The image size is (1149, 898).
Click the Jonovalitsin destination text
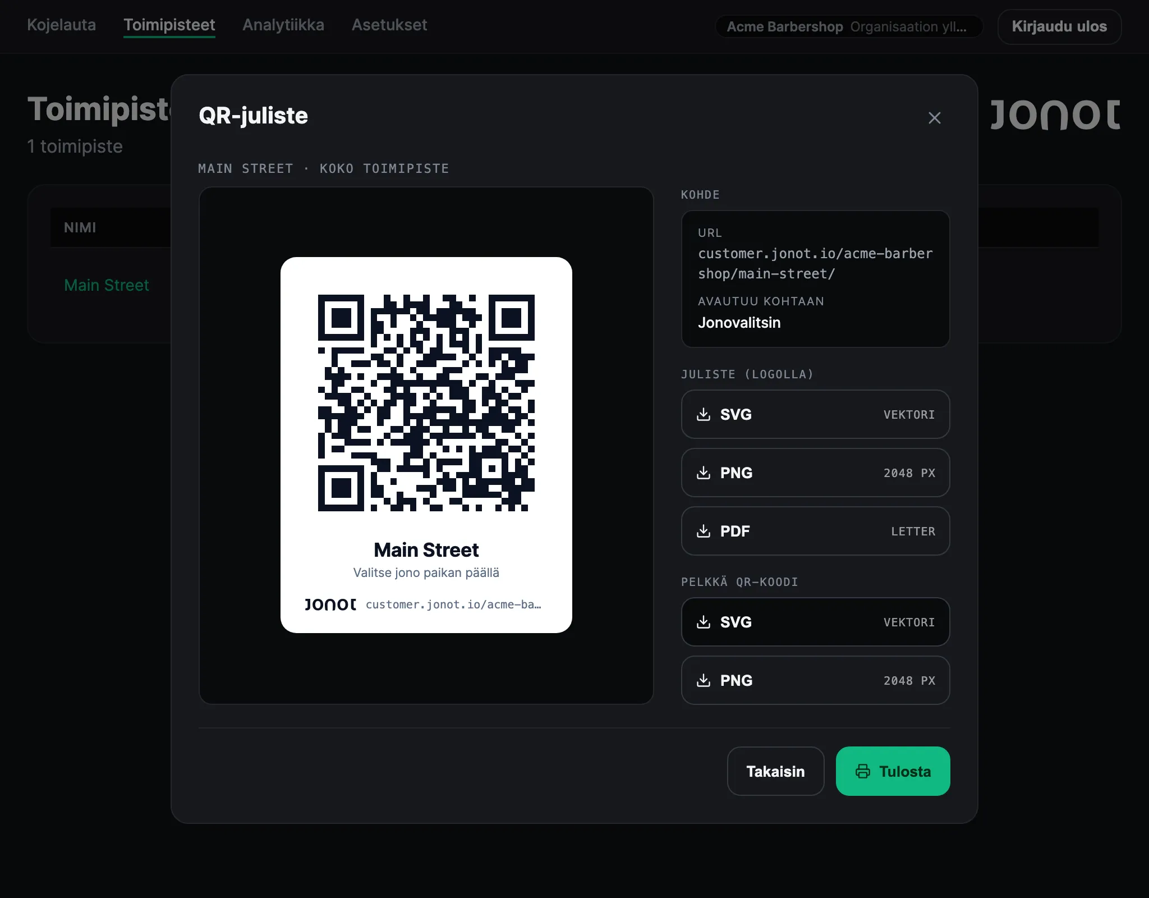click(739, 323)
